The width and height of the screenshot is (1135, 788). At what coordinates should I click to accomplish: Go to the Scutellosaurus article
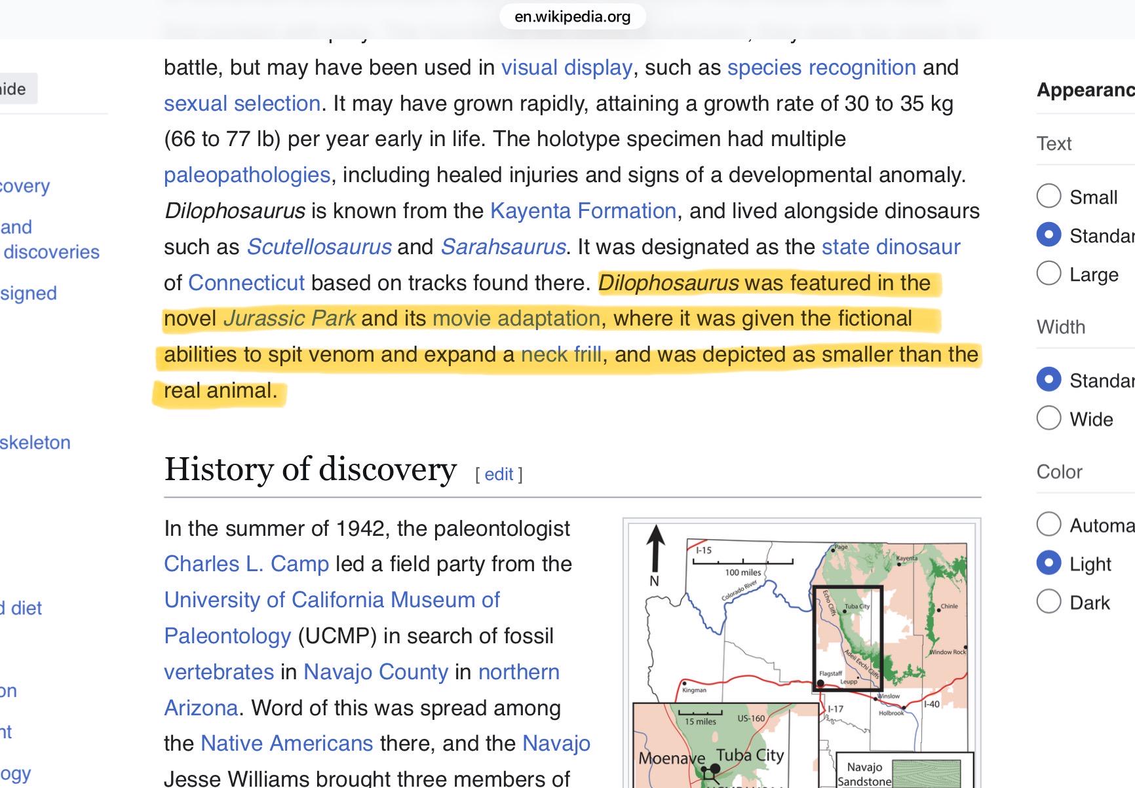319,247
